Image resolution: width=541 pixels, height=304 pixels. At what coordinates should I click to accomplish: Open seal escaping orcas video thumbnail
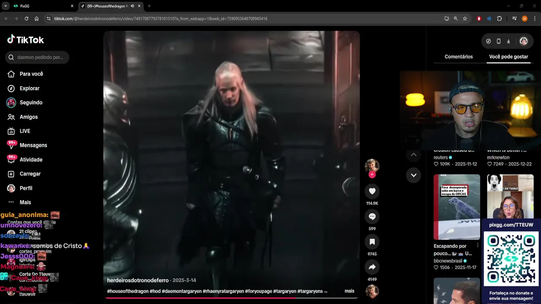click(x=457, y=207)
